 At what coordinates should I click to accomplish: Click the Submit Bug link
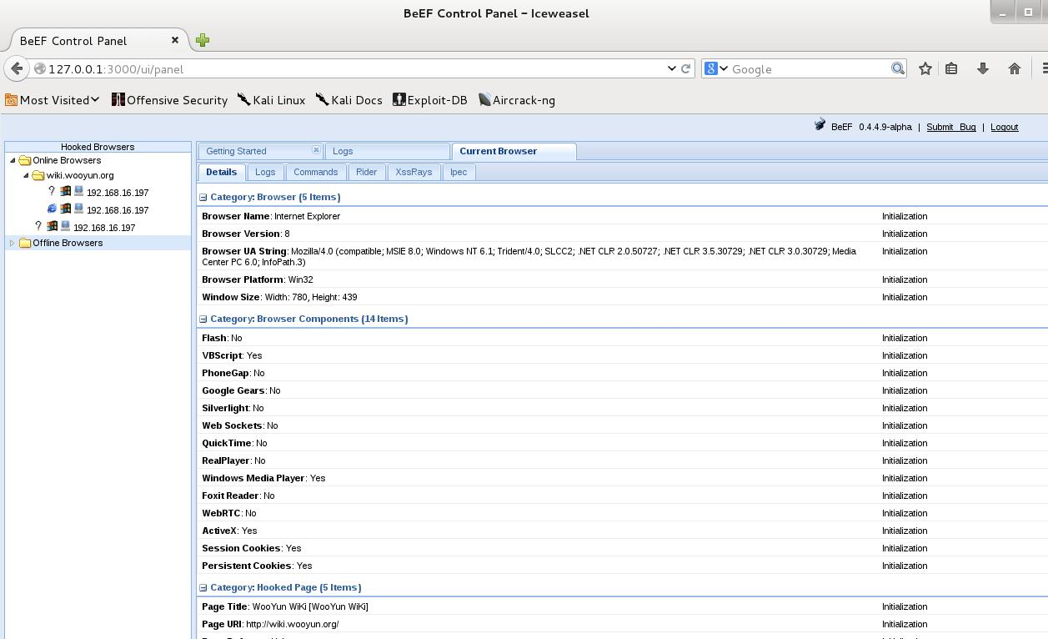coord(950,127)
